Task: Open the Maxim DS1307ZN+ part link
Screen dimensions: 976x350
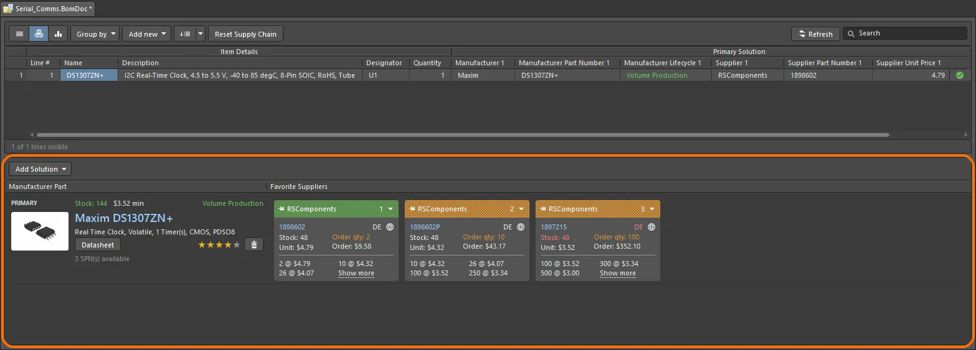Action: tap(124, 218)
